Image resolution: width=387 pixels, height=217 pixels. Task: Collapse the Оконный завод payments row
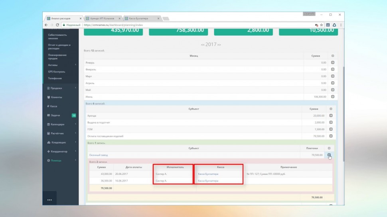(329, 155)
